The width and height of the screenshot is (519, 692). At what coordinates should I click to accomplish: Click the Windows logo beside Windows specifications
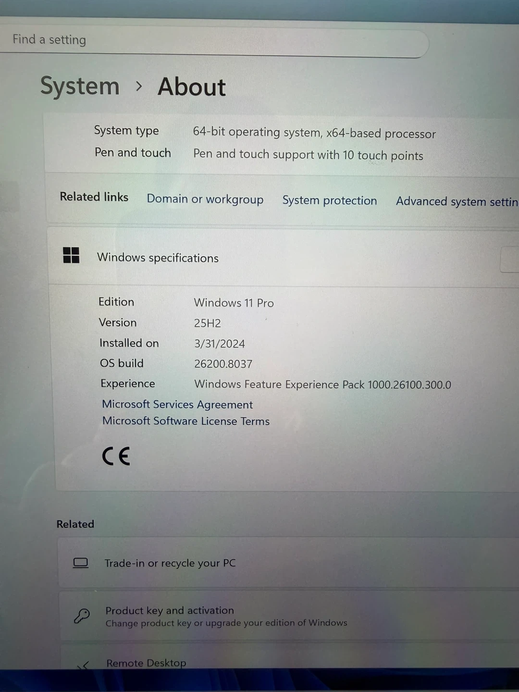[71, 255]
